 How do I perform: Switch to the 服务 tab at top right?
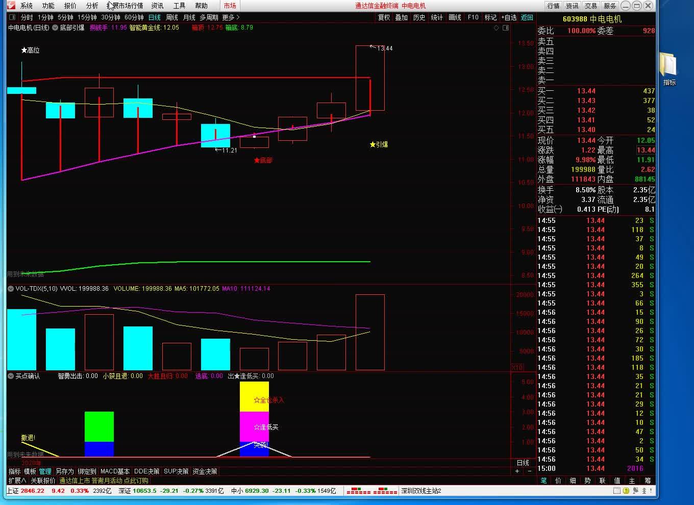(610, 6)
